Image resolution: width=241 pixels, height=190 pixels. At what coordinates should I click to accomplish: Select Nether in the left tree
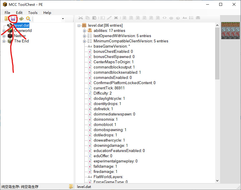(20, 36)
